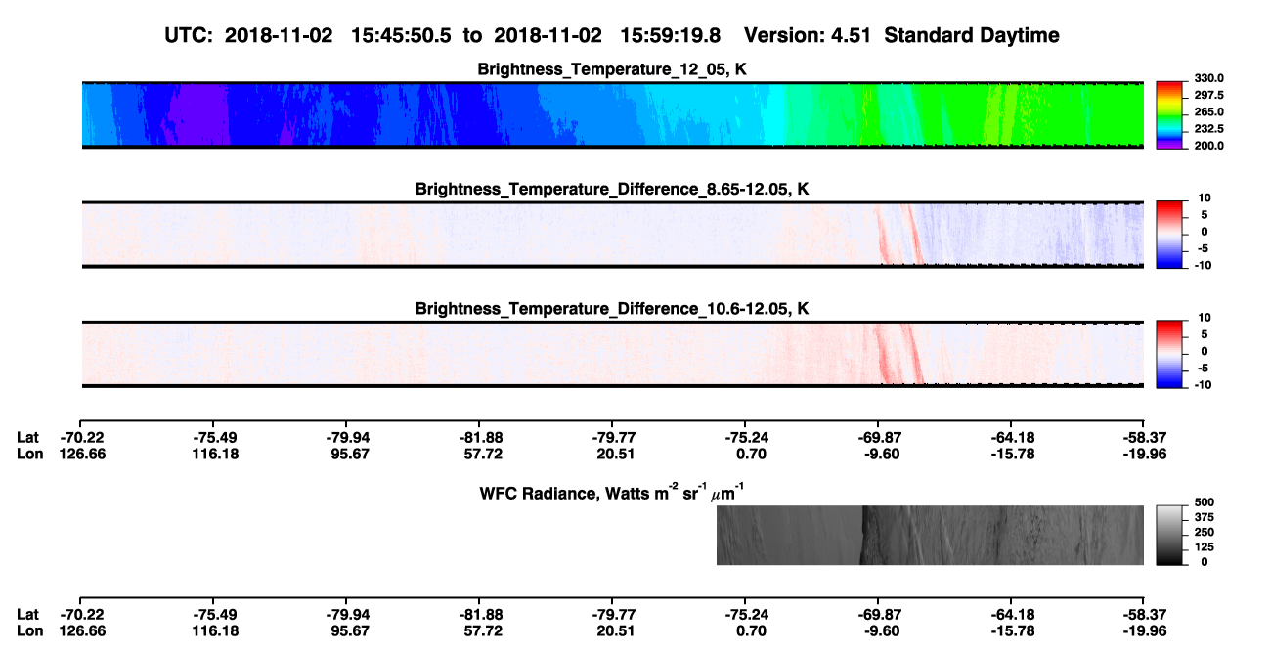The height and width of the screenshot is (652, 1271).
Task: Click the WFC Radiance plot title
Action: point(614,491)
